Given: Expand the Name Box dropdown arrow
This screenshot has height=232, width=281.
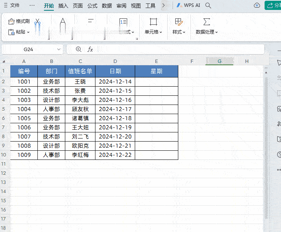Looking at the screenshot, I should coord(58,49).
